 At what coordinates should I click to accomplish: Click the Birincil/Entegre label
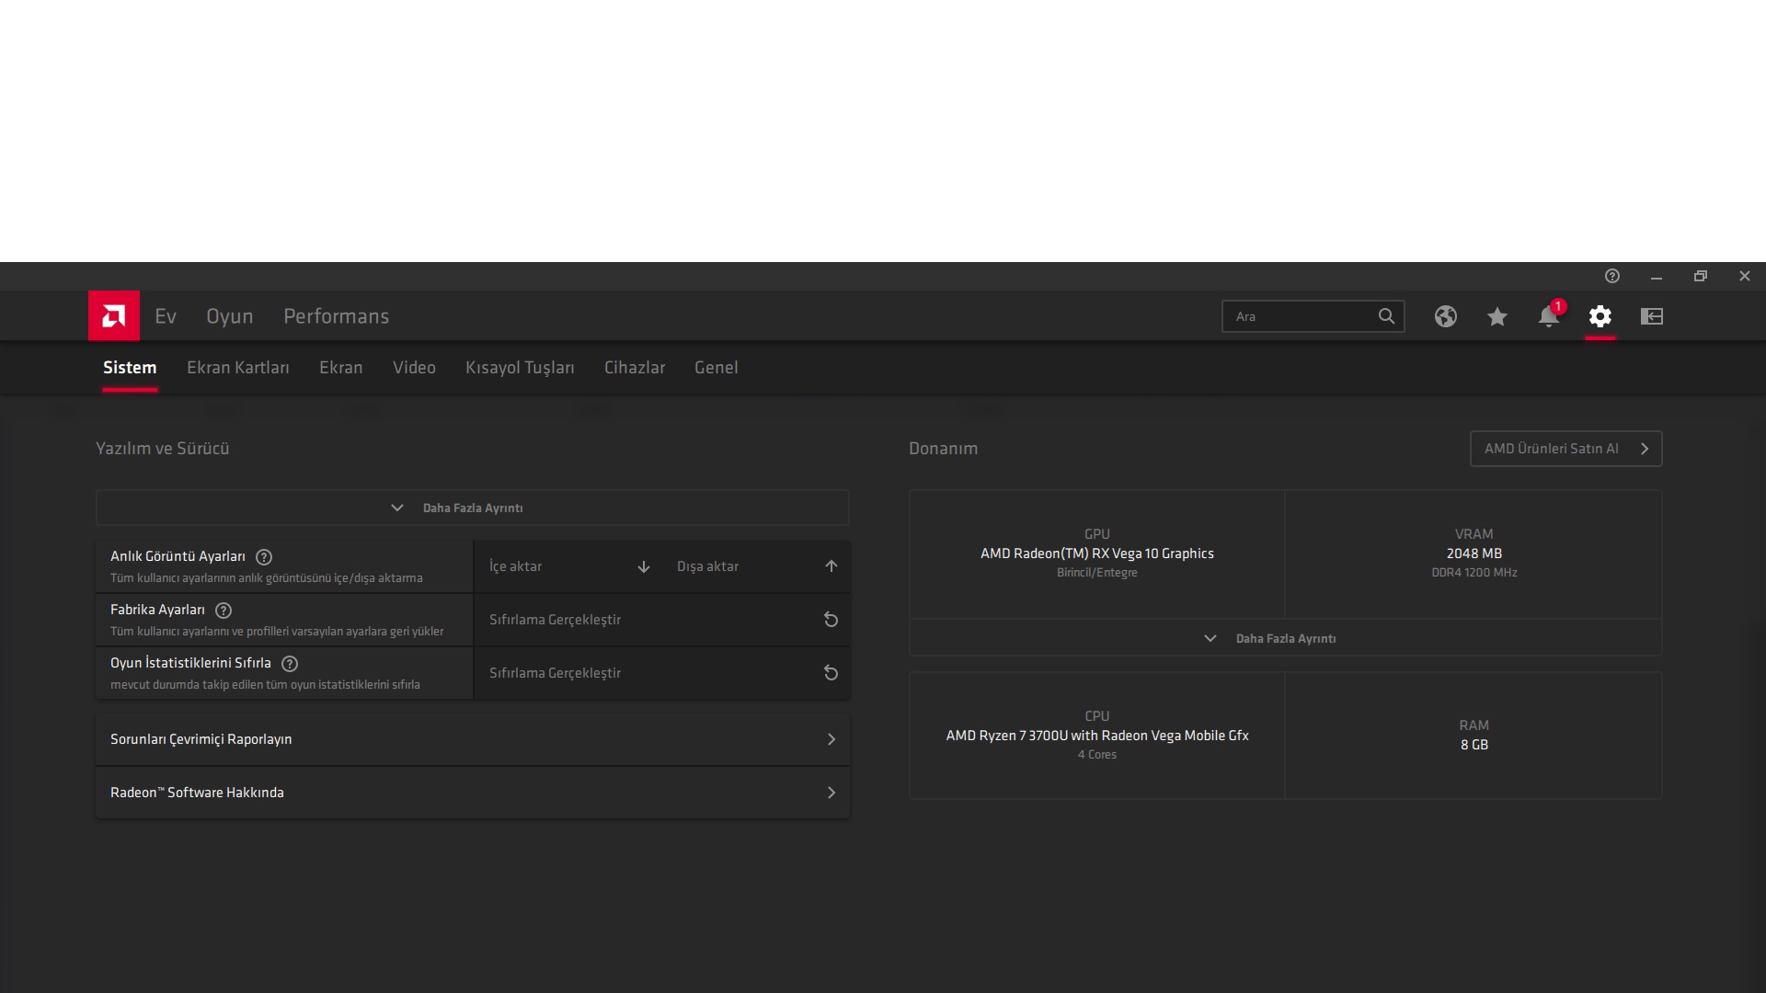click(1097, 573)
